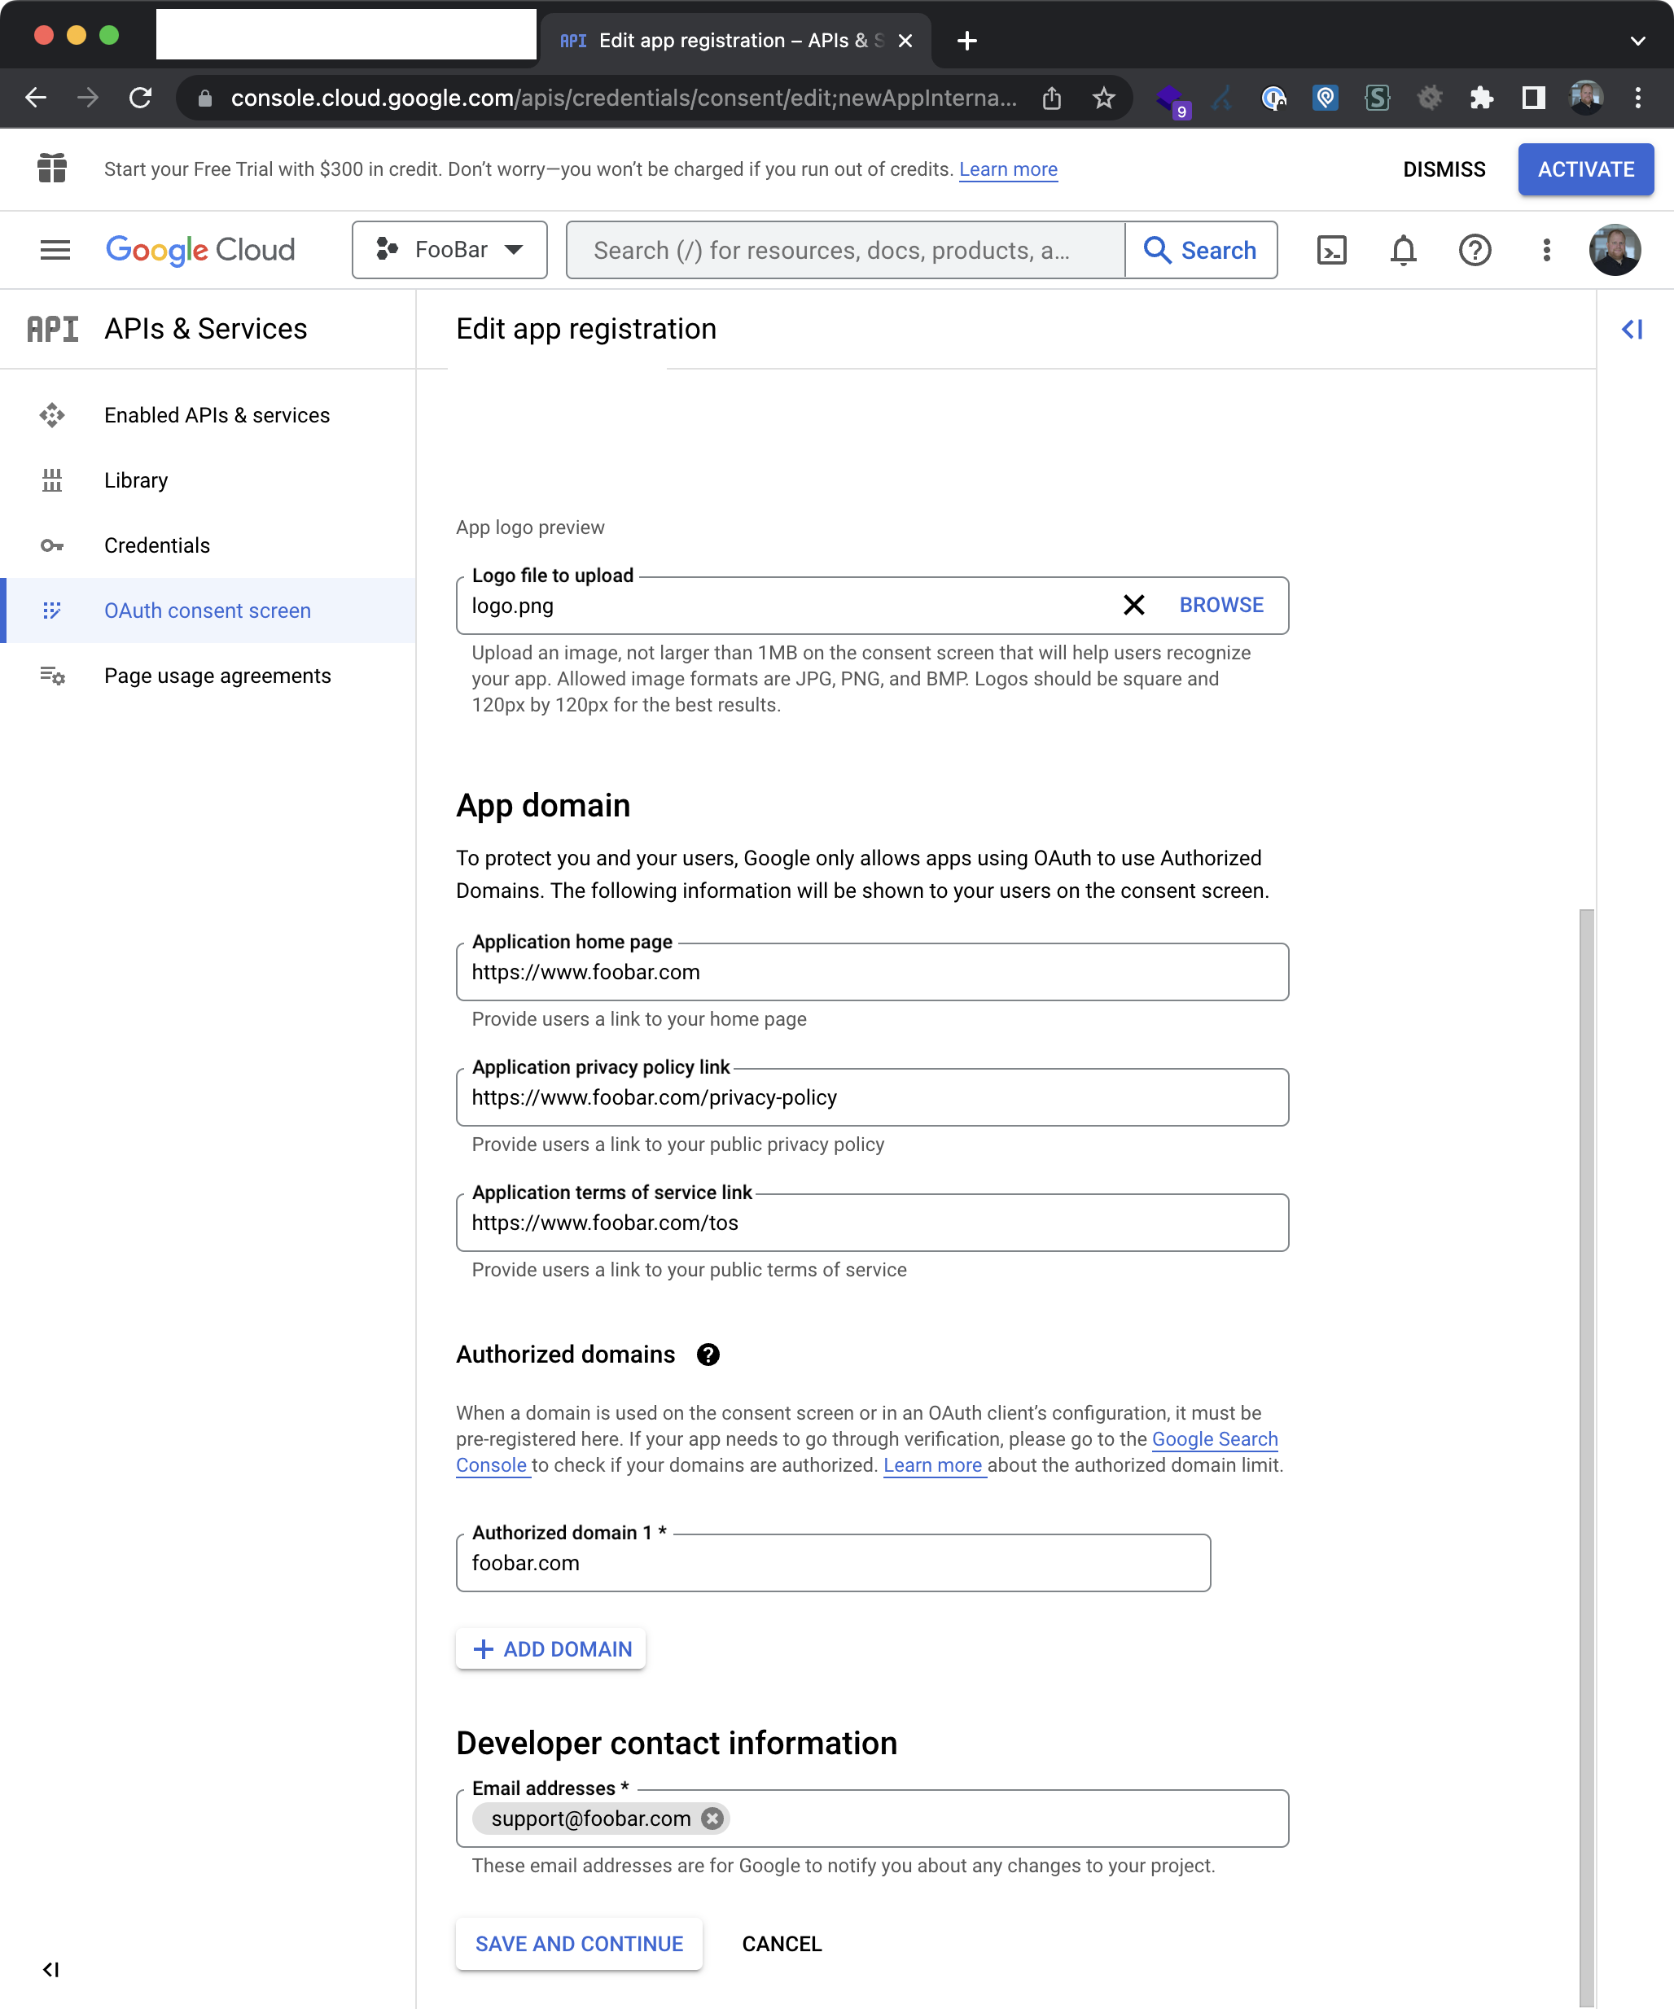Bookmark this page with star icon
Viewport: 1674px width, 2009px height.
pos(1103,98)
